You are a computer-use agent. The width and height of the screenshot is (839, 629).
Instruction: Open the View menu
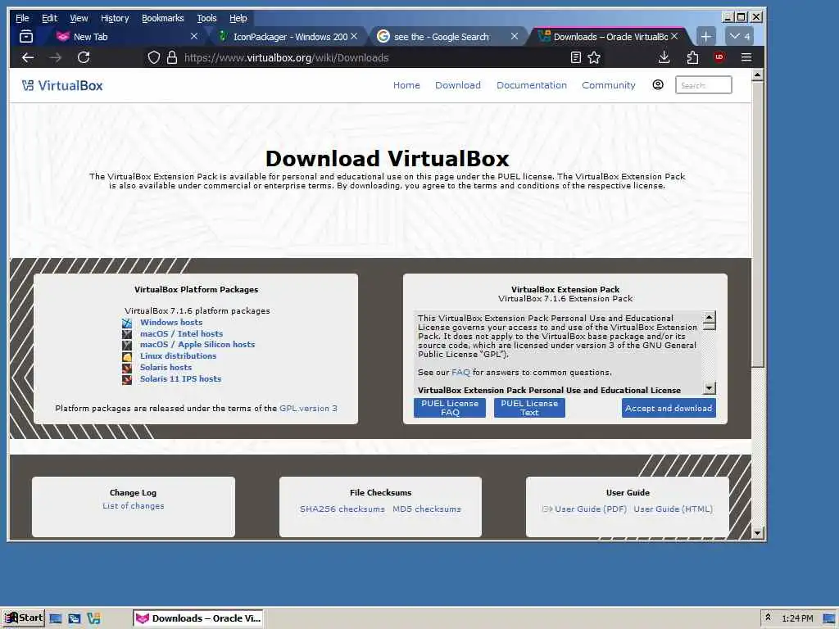[79, 18]
